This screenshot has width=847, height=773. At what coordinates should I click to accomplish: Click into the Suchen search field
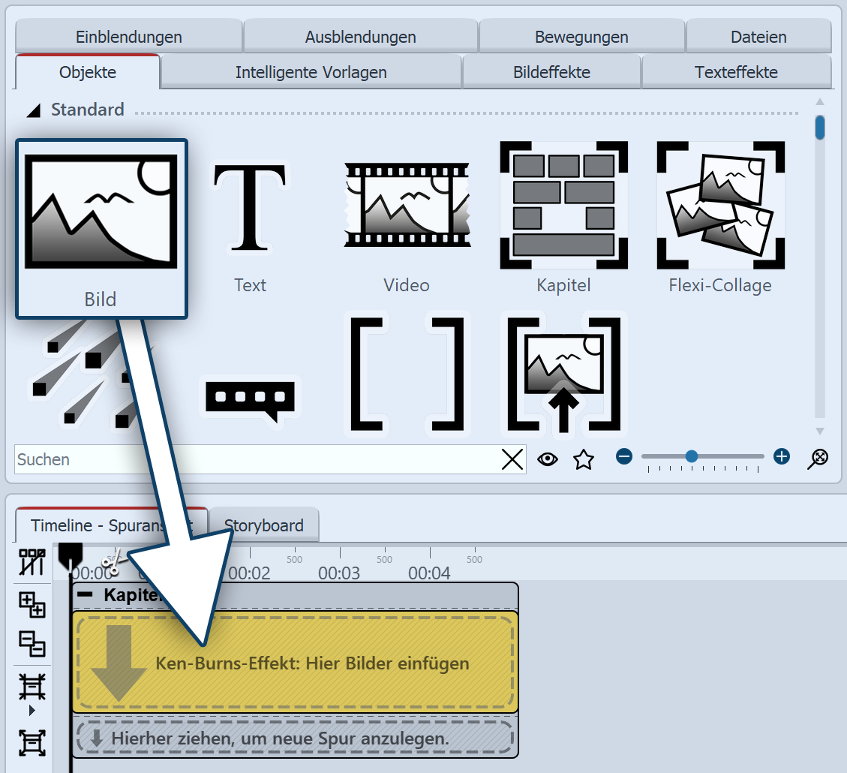pyautogui.click(x=255, y=459)
